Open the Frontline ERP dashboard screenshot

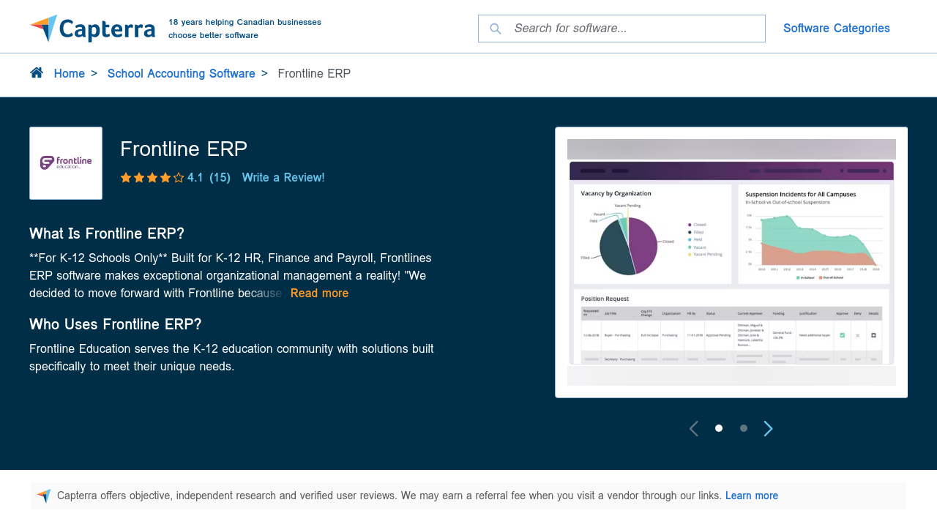tap(731, 262)
